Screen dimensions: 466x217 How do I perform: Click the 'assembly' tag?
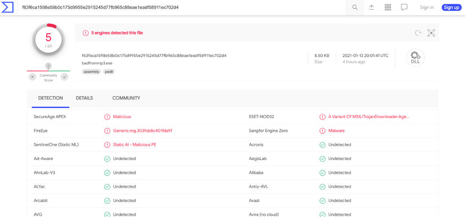[x=91, y=72]
